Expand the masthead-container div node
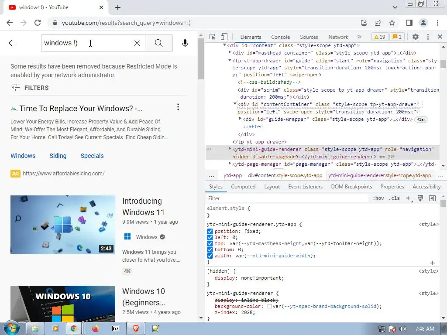This screenshot has width=447, height=335. 230,52
